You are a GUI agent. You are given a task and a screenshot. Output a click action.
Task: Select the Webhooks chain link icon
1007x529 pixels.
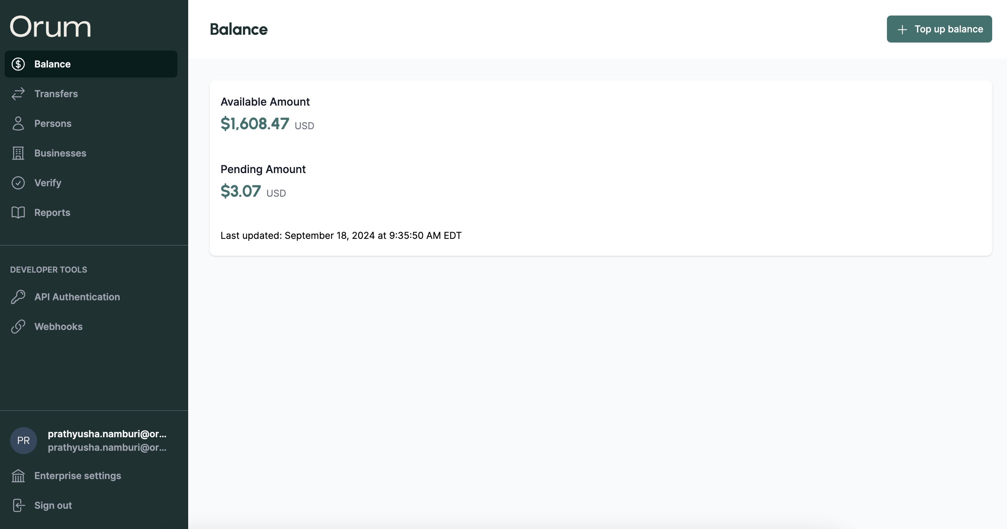(18, 327)
